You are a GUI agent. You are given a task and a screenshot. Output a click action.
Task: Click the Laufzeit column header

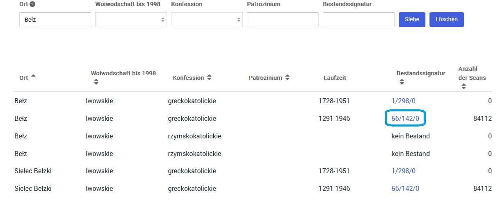point(335,78)
